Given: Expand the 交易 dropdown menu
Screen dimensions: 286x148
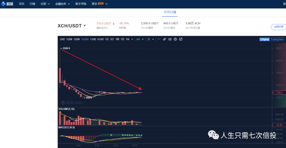Looking at the screenshot, I should click(45, 4).
